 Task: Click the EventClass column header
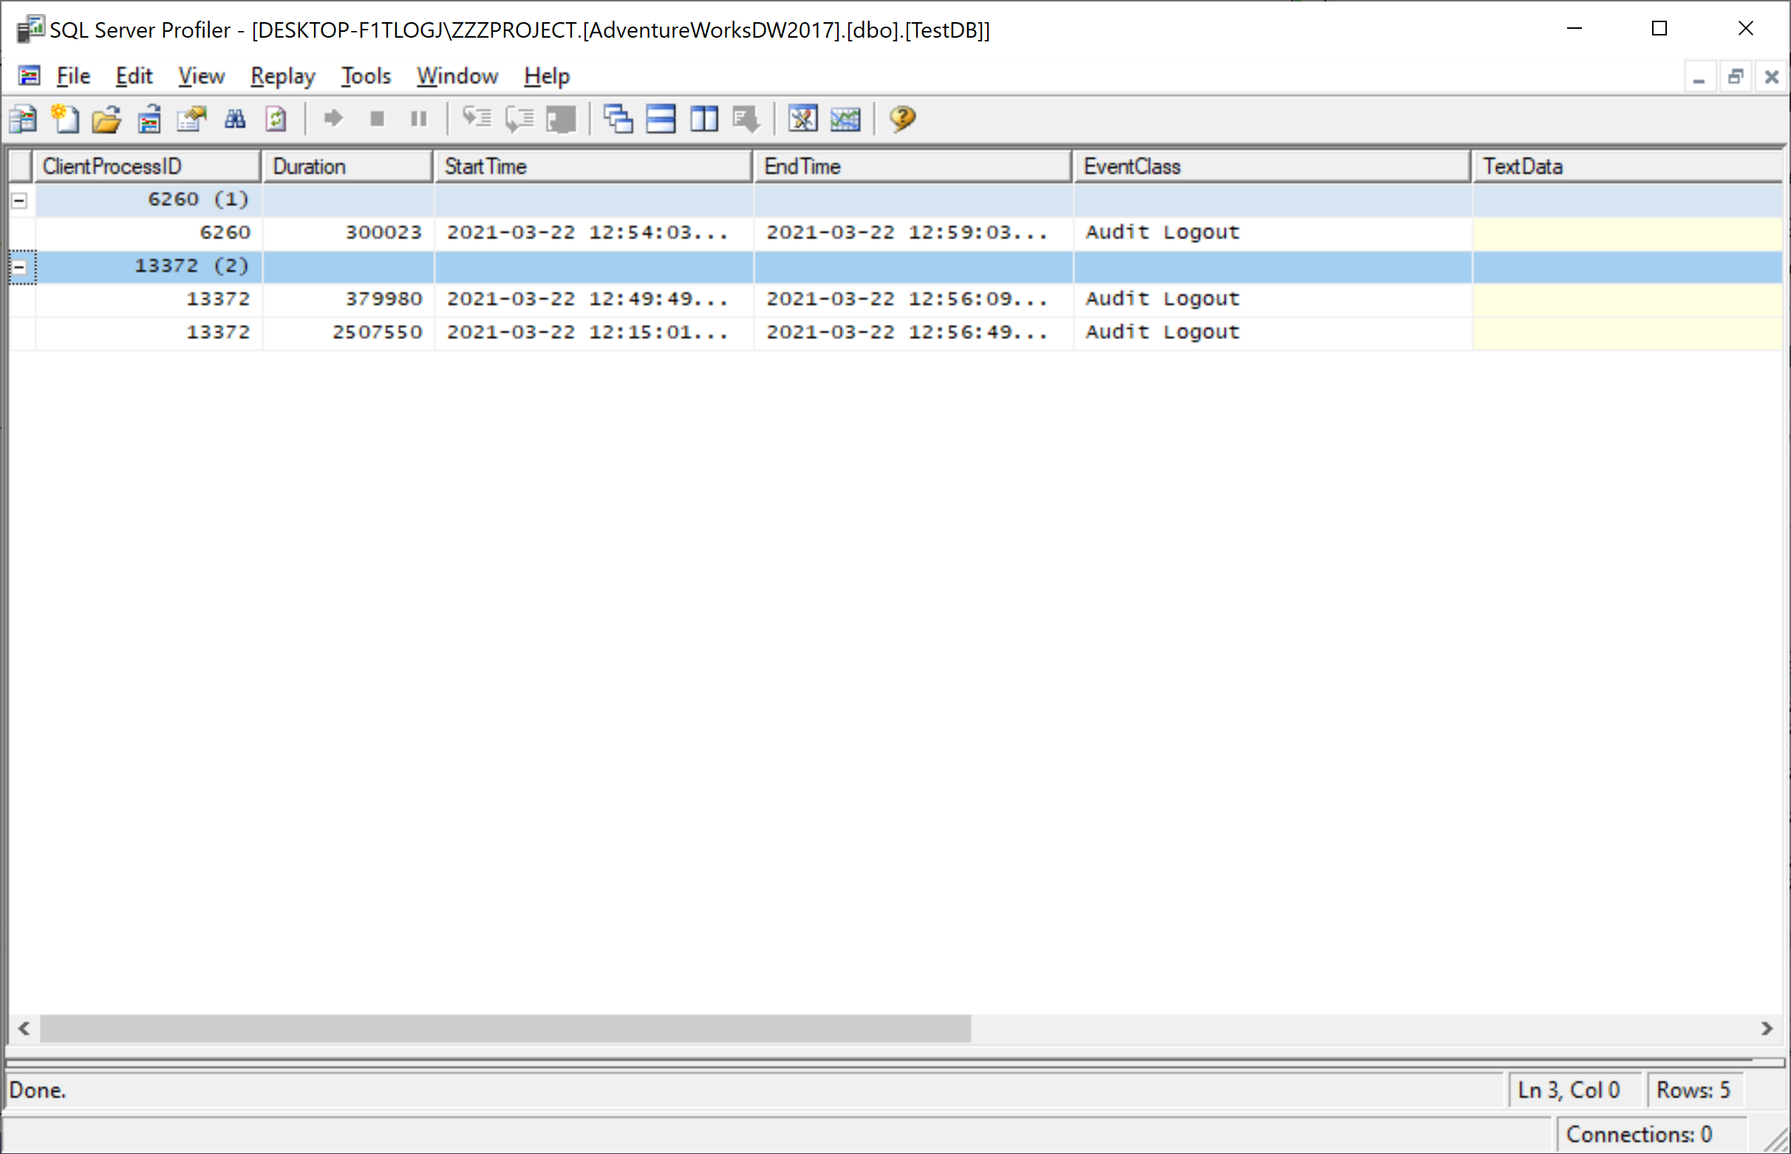[1271, 166]
